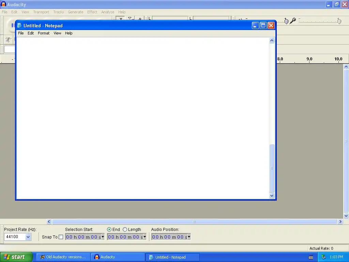
Task: Click Audacity's horizontal scrollbar thumb
Action: click(194, 221)
